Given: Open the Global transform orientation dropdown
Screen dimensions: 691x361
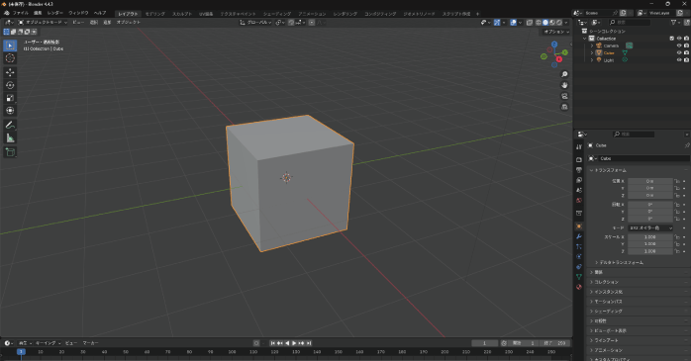Looking at the screenshot, I should point(255,23).
